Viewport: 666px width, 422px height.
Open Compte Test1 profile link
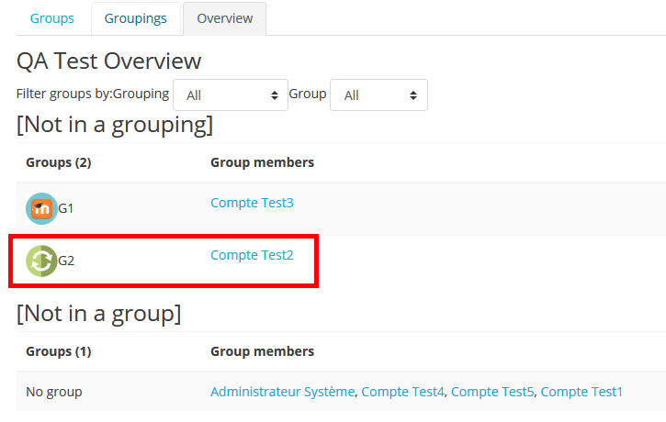click(581, 392)
